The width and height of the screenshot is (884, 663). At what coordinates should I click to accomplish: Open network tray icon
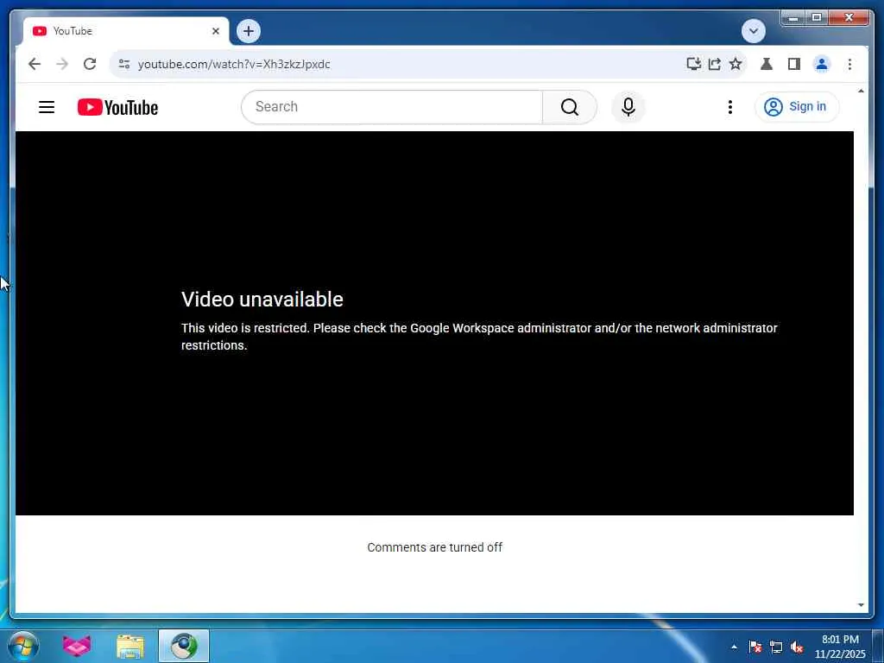coord(776,647)
